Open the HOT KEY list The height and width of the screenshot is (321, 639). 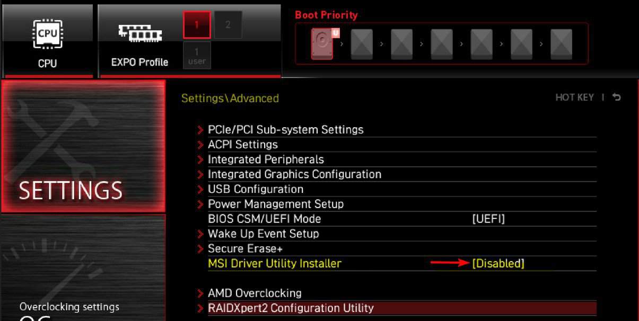click(574, 97)
